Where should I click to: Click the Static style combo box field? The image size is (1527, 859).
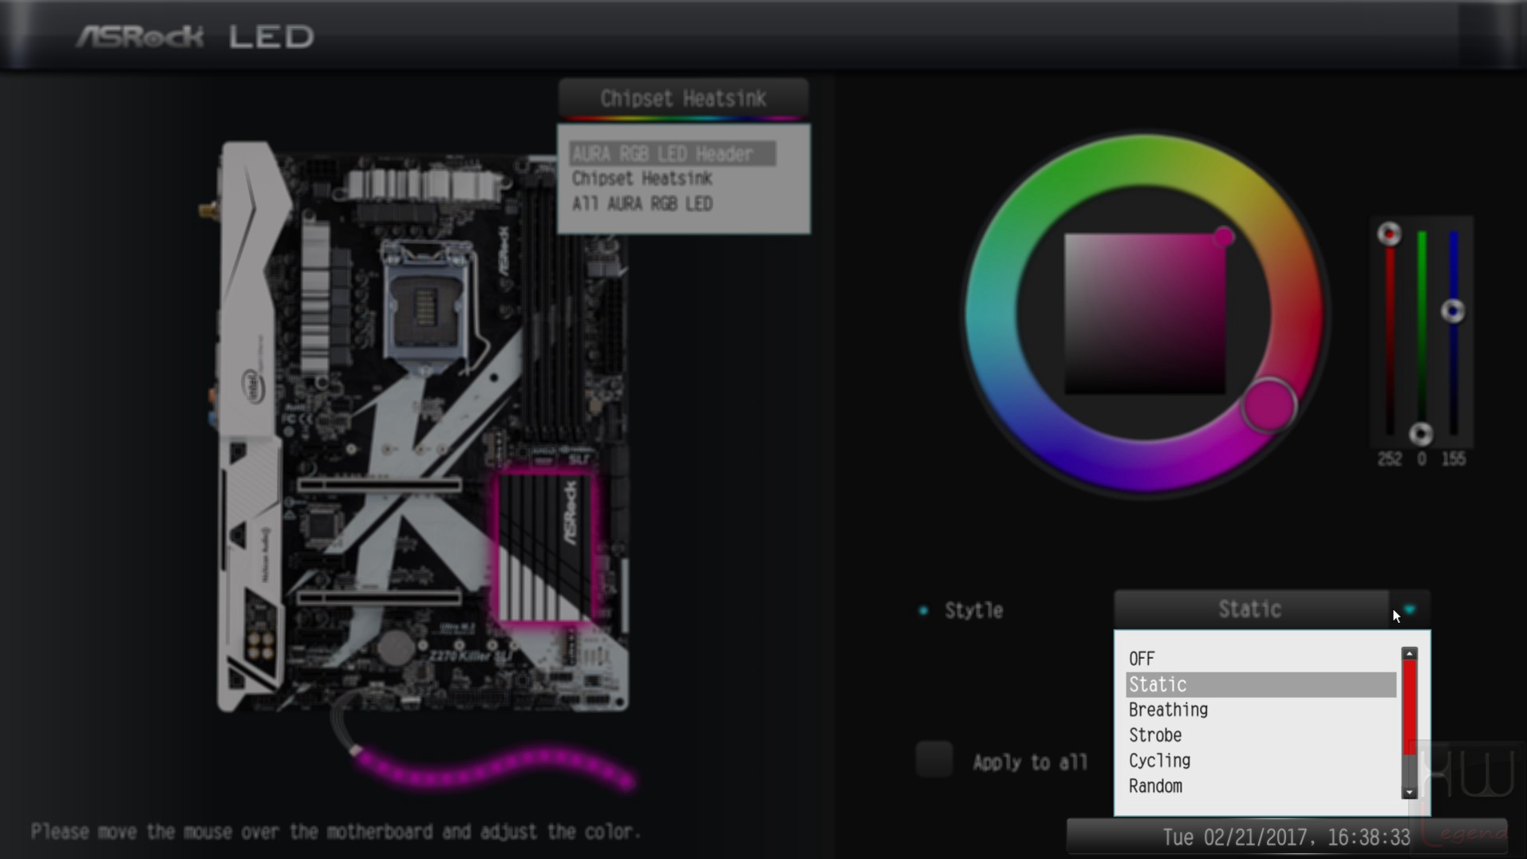[1251, 610]
